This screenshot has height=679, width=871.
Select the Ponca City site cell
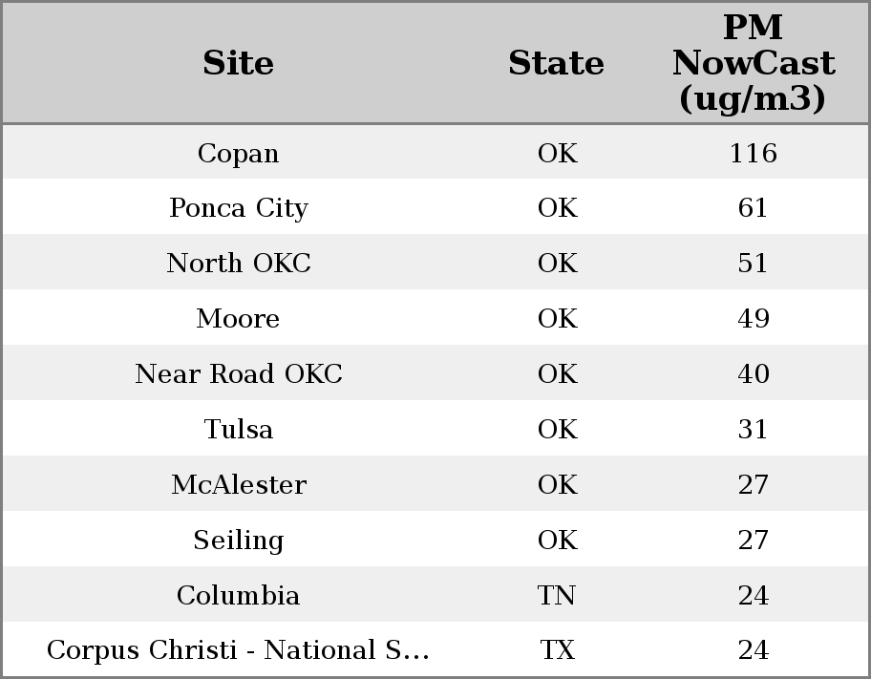click(238, 208)
